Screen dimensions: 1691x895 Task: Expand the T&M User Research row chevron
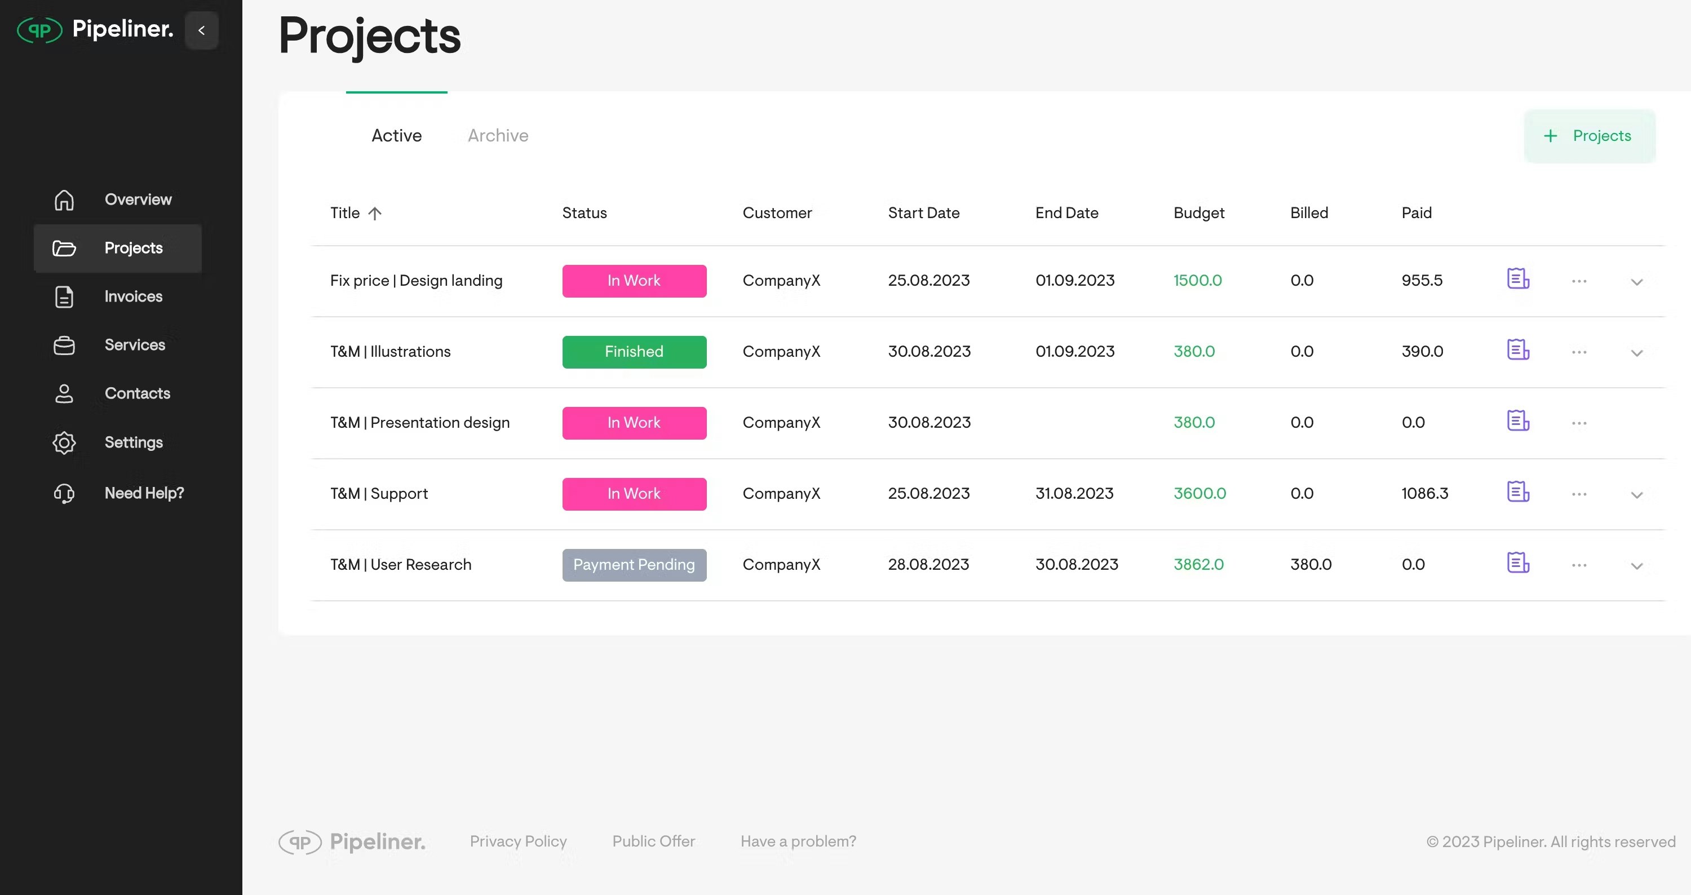coord(1636,566)
